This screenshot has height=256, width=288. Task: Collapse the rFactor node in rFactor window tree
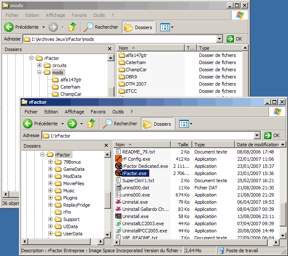pos(42,154)
